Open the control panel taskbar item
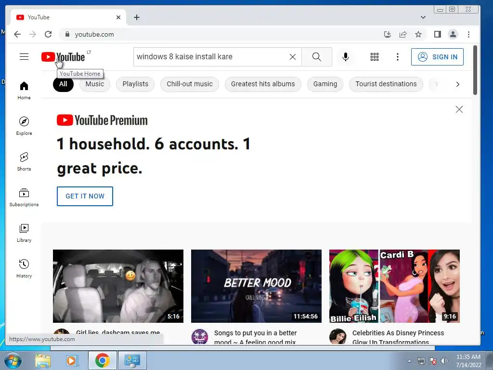 (132, 360)
